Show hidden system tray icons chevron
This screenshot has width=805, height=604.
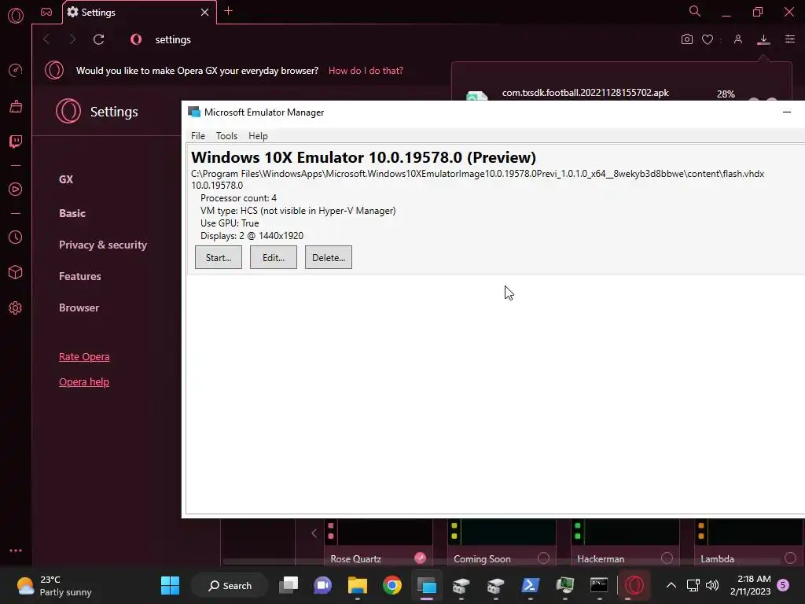pyautogui.click(x=671, y=585)
